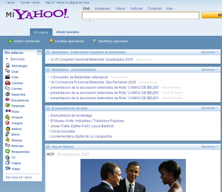The width and height of the screenshot is (222, 192).
Task: Click the Noticias newspaper icon
Action: click(x=7, y=145)
